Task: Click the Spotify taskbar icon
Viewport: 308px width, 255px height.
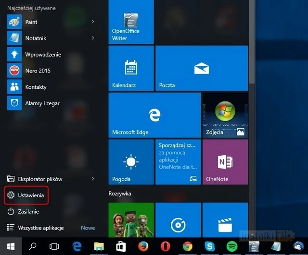Action: pyautogui.click(x=232, y=247)
